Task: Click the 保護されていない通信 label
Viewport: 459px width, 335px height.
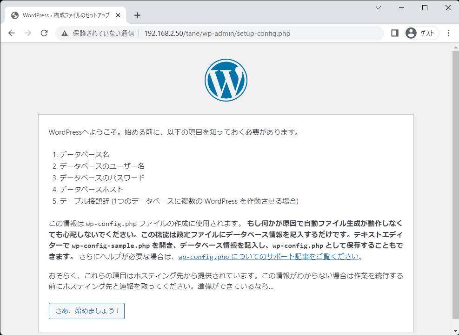Action: (104, 34)
